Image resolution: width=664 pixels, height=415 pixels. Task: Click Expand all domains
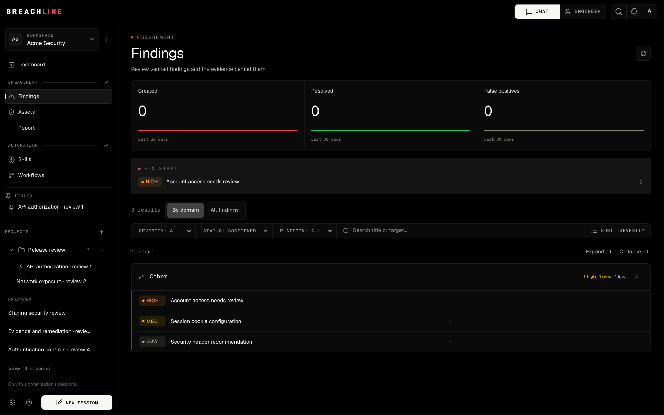598,252
